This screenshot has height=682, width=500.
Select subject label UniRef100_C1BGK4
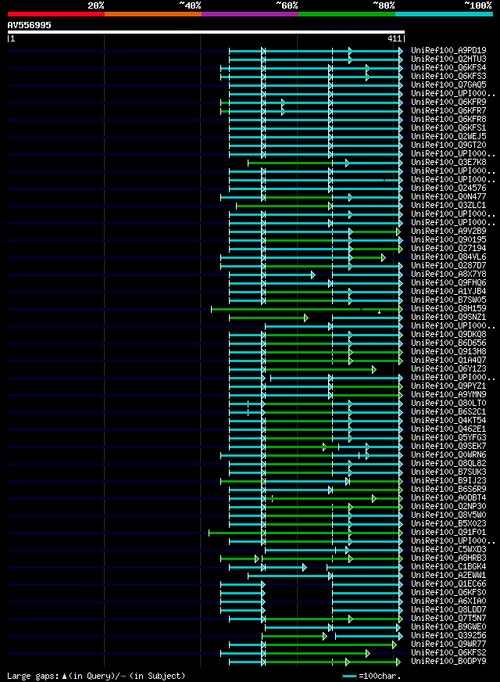pos(448,567)
